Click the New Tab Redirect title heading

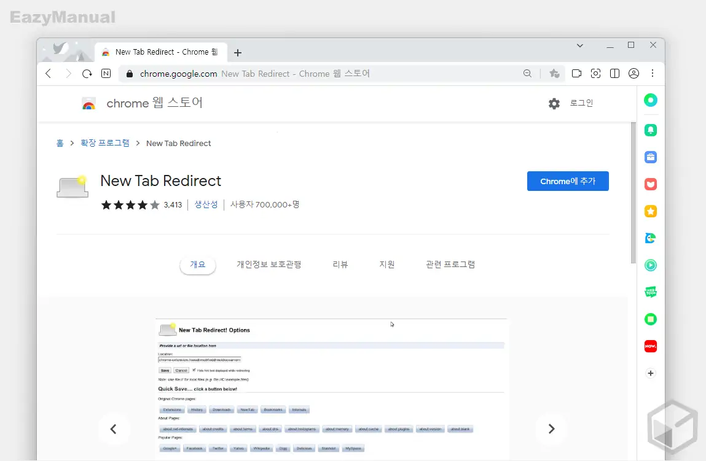point(161,181)
